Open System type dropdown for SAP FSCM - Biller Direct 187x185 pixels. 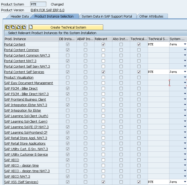[185, 88]
